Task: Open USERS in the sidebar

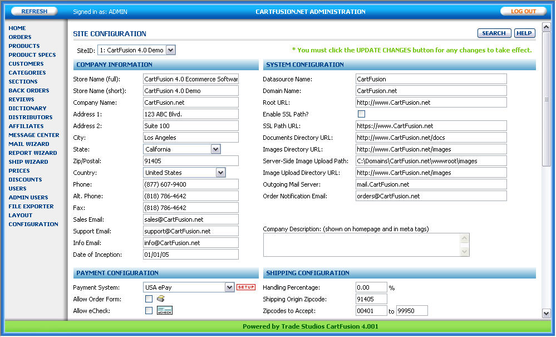Action: (x=17, y=188)
